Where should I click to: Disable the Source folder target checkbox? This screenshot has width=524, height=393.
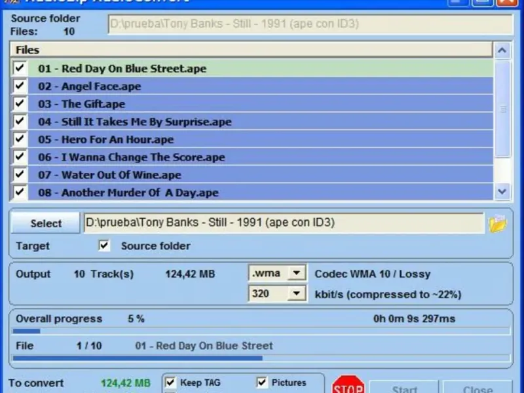point(104,246)
